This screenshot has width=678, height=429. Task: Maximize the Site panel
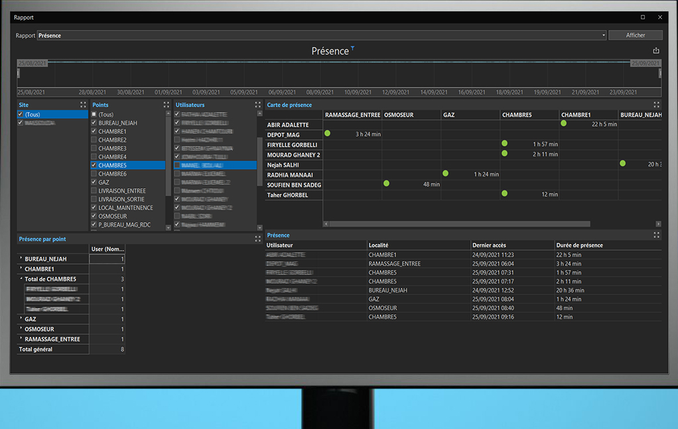83,105
